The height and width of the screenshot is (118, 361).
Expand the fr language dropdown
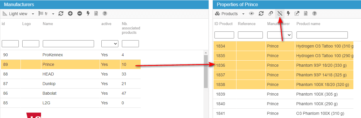tap(47, 14)
